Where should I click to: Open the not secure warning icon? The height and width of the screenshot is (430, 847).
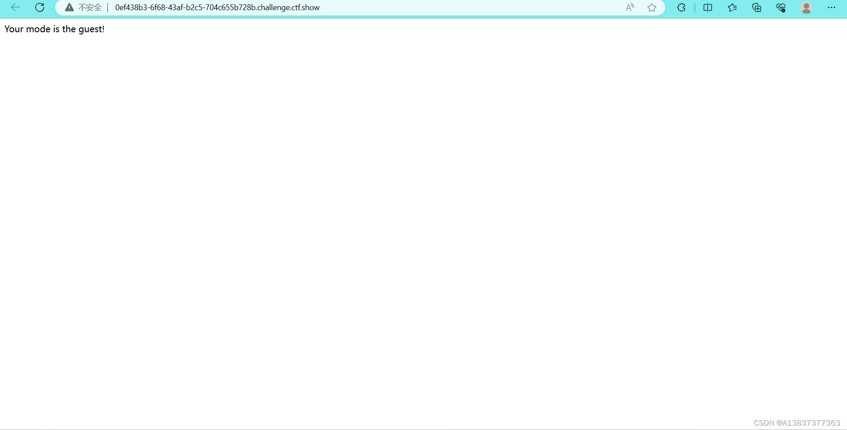pyautogui.click(x=69, y=8)
